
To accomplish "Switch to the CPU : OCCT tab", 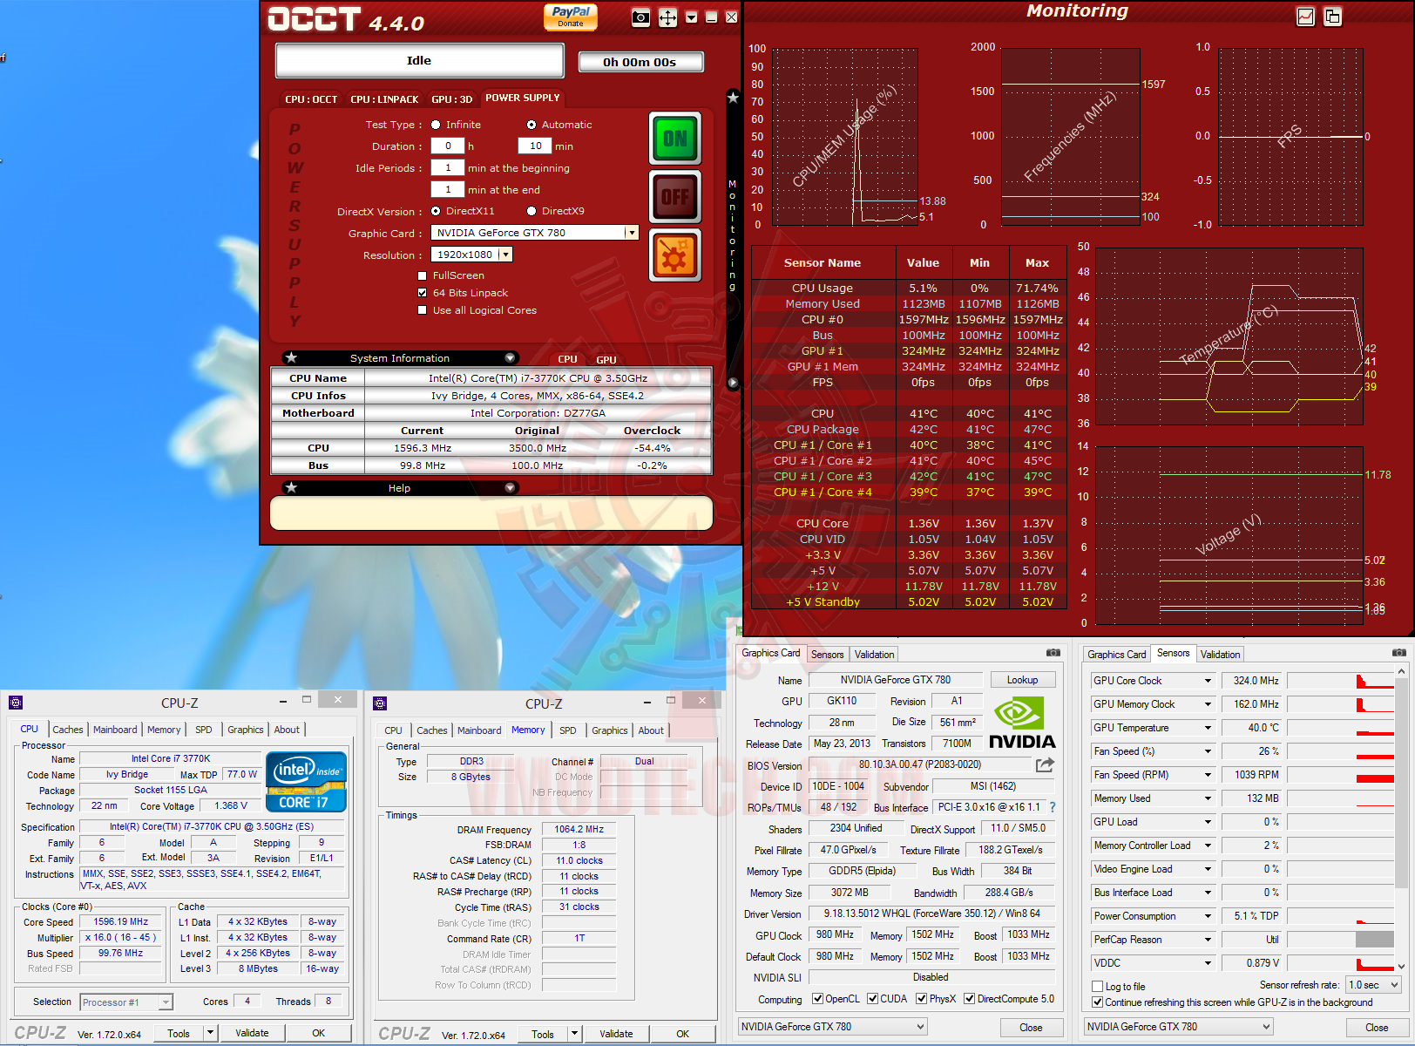I will point(311,99).
